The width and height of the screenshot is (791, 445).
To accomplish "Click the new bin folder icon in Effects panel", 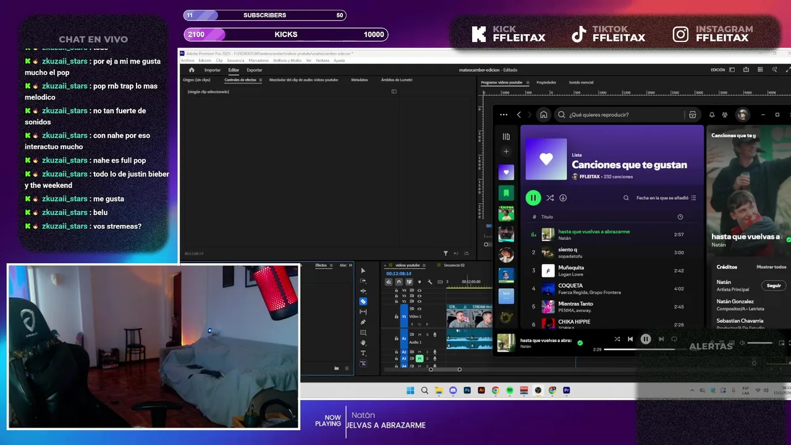I will coord(337,368).
